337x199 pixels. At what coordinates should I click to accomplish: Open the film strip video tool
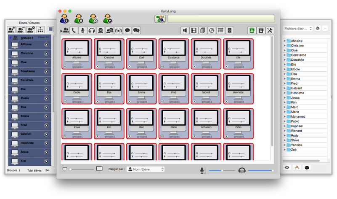194,30
